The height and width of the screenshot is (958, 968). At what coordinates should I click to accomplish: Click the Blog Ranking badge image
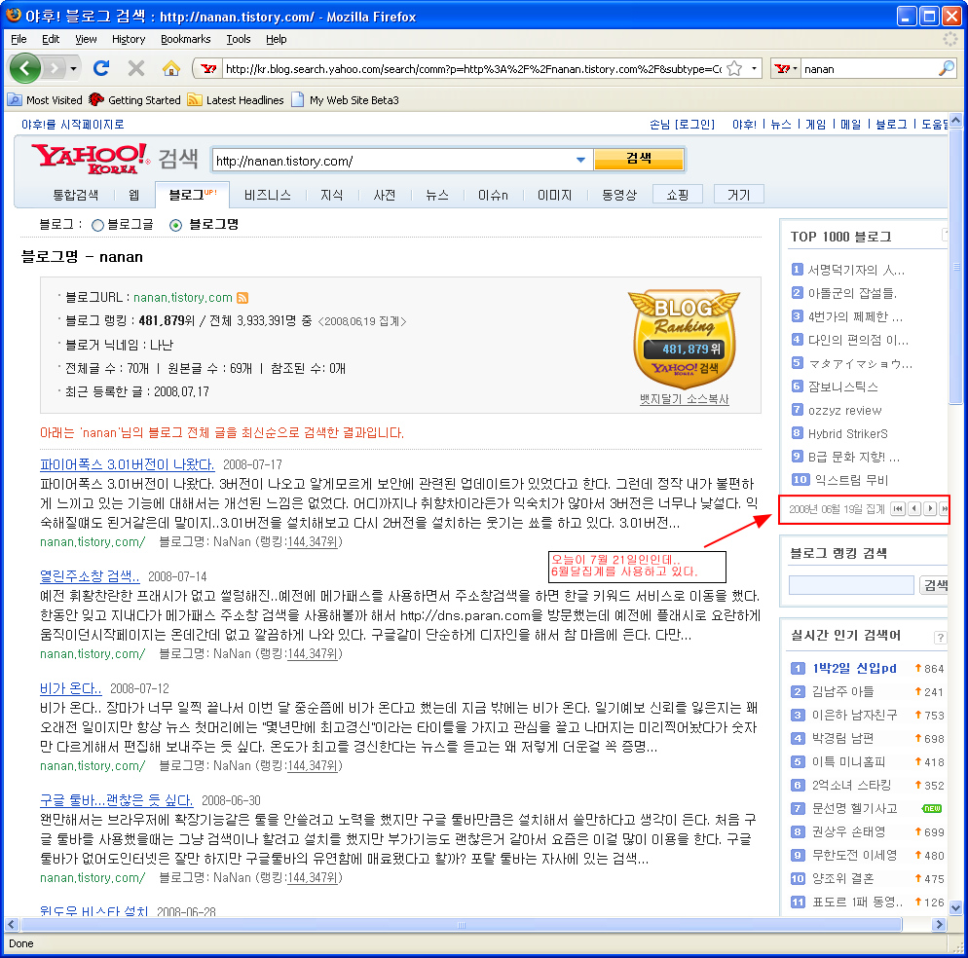[x=684, y=338]
